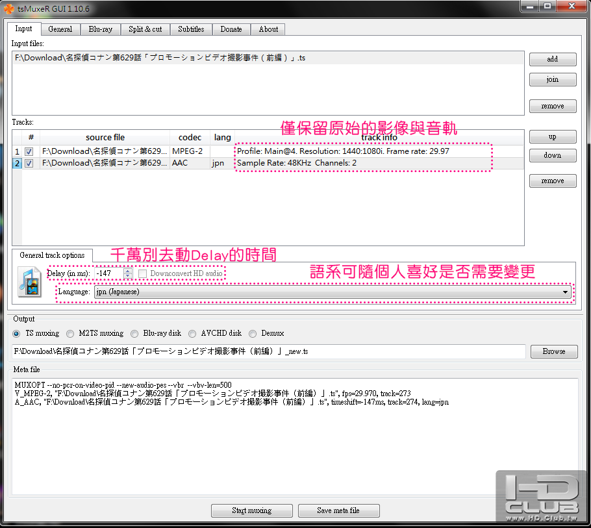The width and height of the screenshot is (591, 528).
Task: Uncheck the AAC audio track checkbox
Action: pos(29,163)
